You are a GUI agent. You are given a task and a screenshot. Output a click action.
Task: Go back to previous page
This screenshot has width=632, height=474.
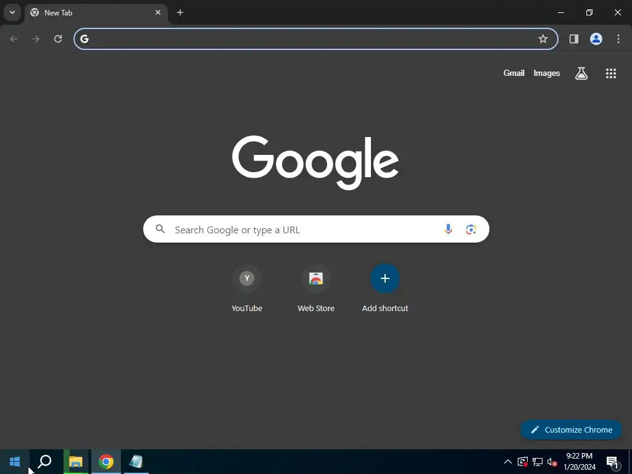[x=14, y=39]
